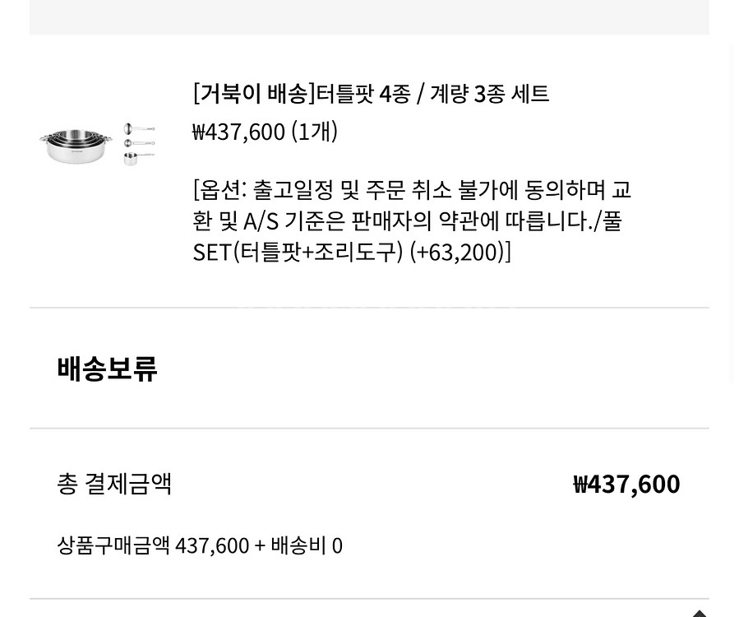Select the 계량 3종 세트 title text

point(489,94)
